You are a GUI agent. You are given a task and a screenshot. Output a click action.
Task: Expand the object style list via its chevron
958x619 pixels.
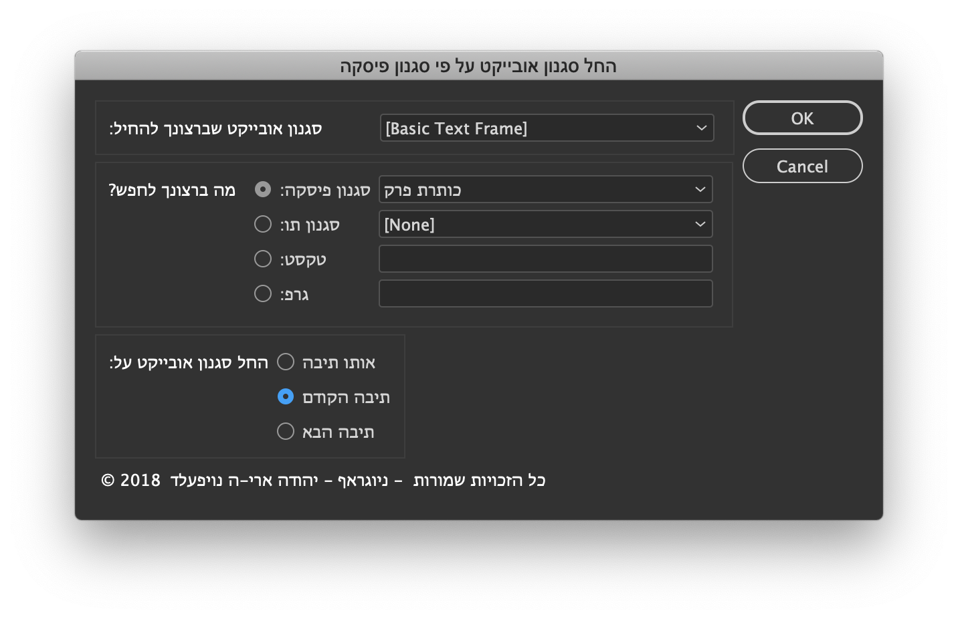click(x=701, y=128)
